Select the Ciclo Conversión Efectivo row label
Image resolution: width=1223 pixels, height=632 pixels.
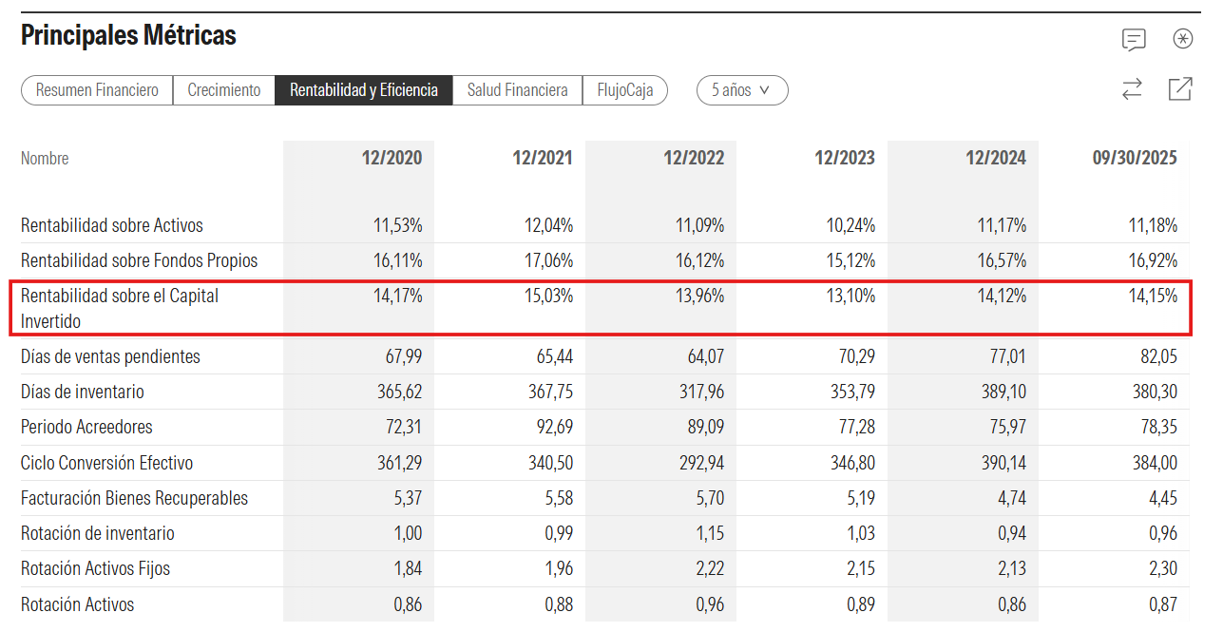(x=106, y=463)
